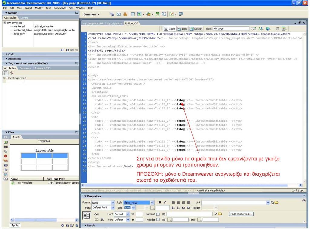Screen dimensions: 310x229
Task: Expand the Uncategorized attributes group
Action: click(4, 78)
